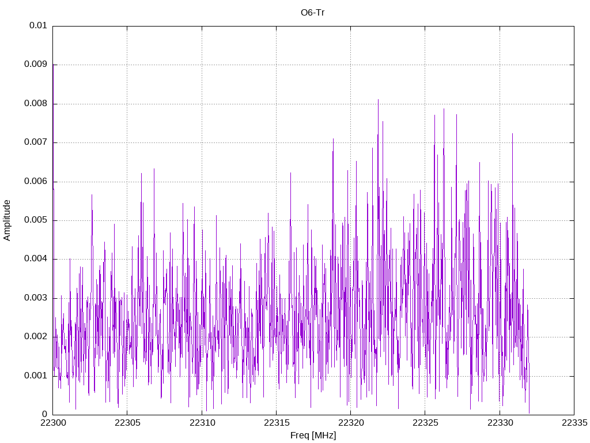Viewport: 590px width, 443px height.
Task: Click y-axis tick label 0.009
Action: (36, 65)
